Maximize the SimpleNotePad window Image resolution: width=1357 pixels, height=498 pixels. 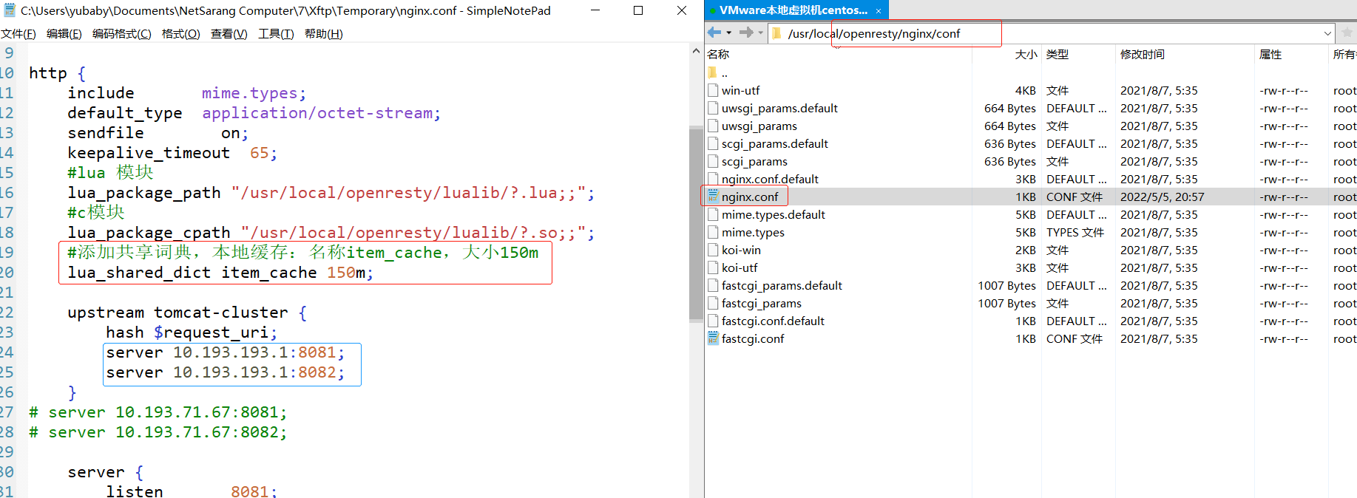pyautogui.click(x=638, y=10)
